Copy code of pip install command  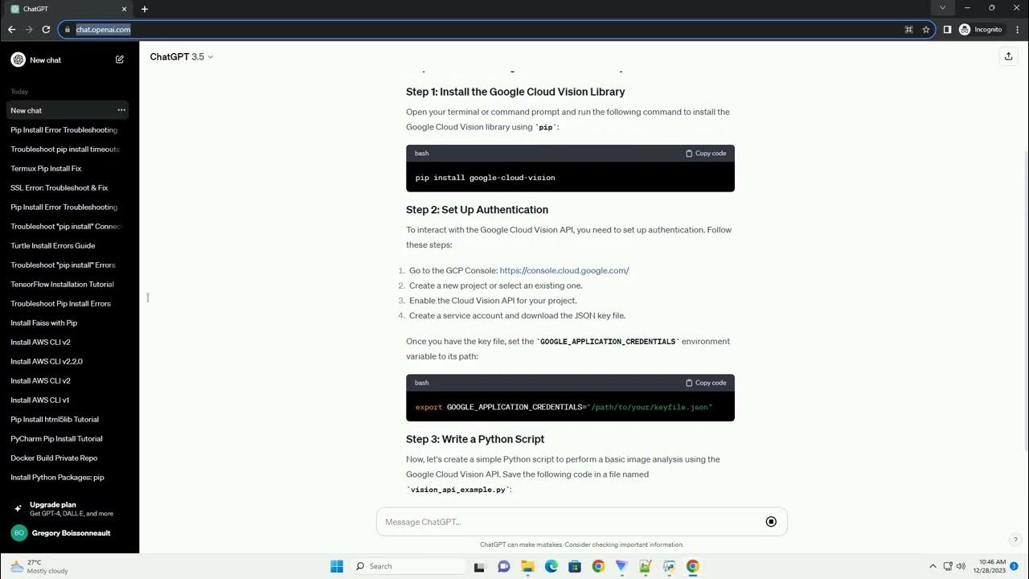(706, 153)
